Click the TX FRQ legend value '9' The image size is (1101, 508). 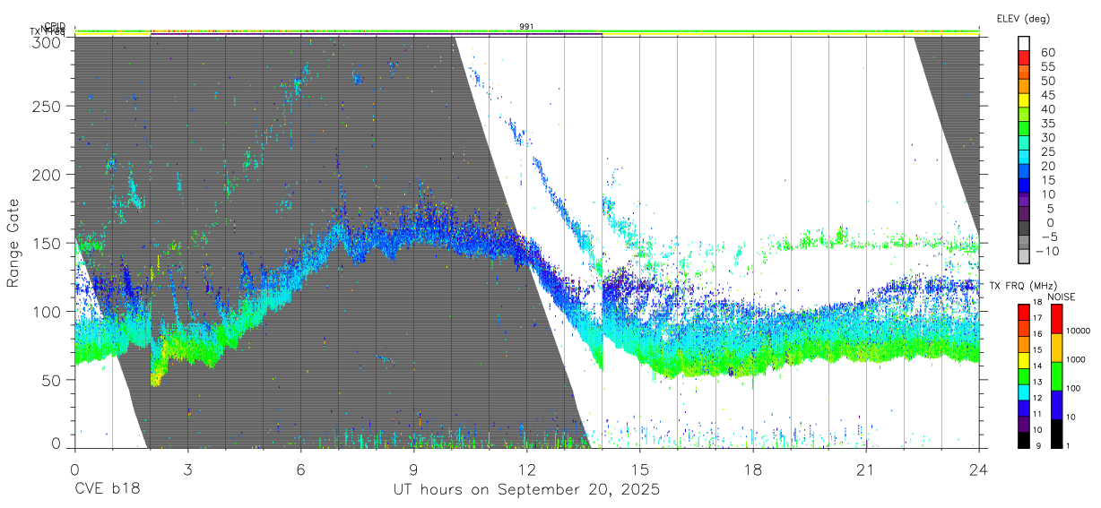(1036, 445)
